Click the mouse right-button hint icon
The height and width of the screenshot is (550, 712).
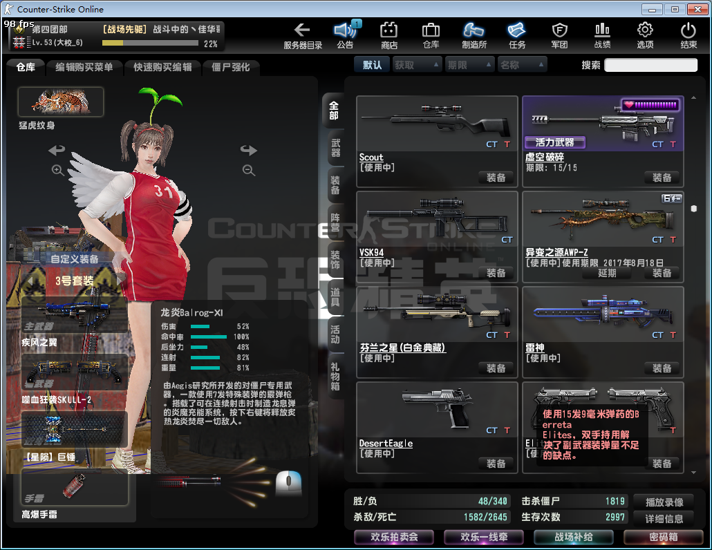click(289, 483)
